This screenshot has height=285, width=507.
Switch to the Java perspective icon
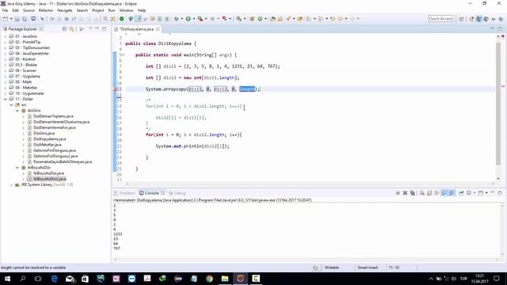(x=478, y=19)
